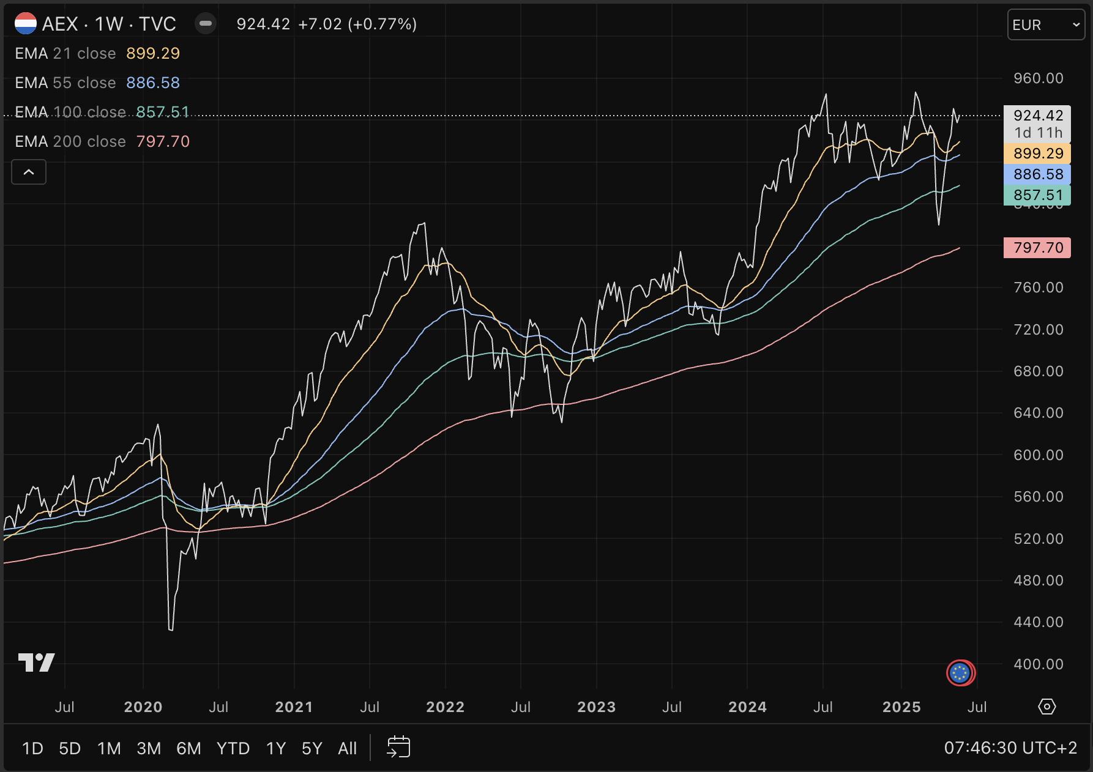1093x772 pixels.
Task: Click the EMA 55 close legend
Action: (x=65, y=83)
